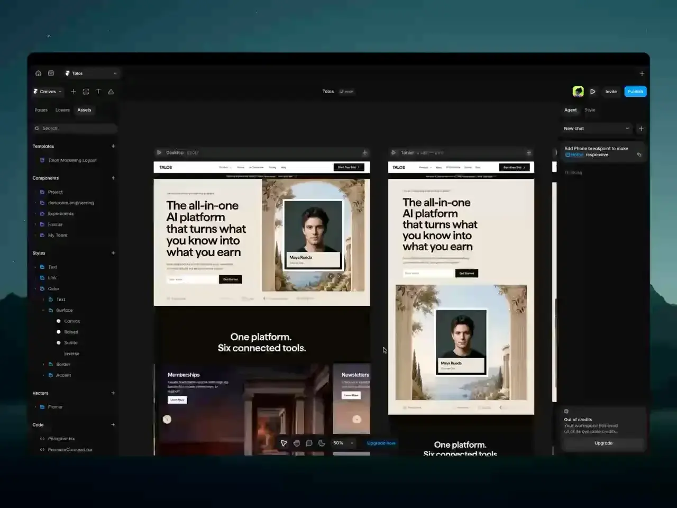Collapse the Surface color folder
This screenshot has height=508, width=677.
tap(43, 310)
